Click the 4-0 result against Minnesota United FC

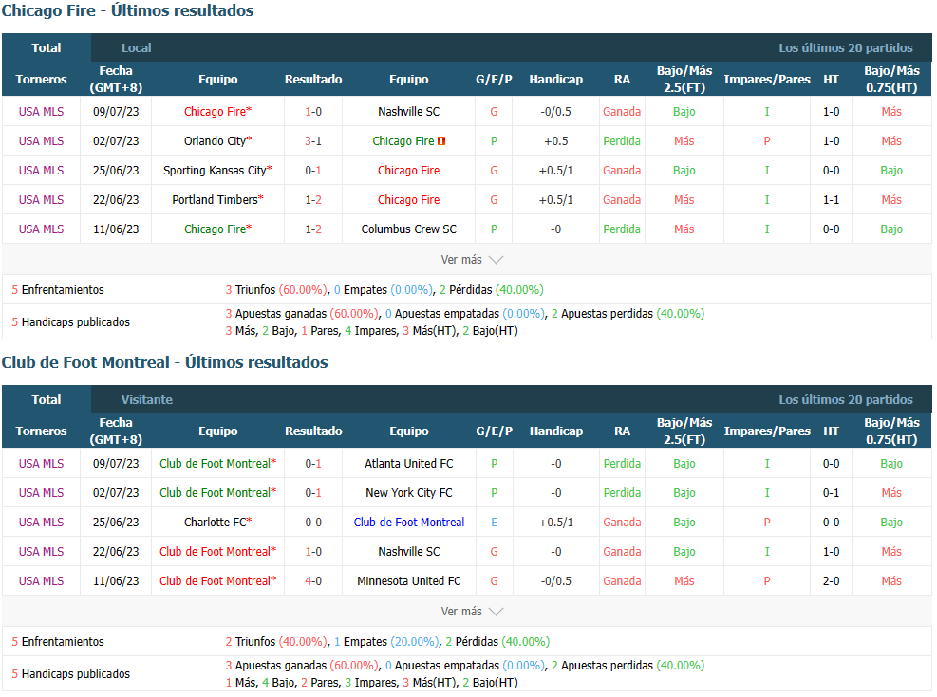(x=313, y=581)
